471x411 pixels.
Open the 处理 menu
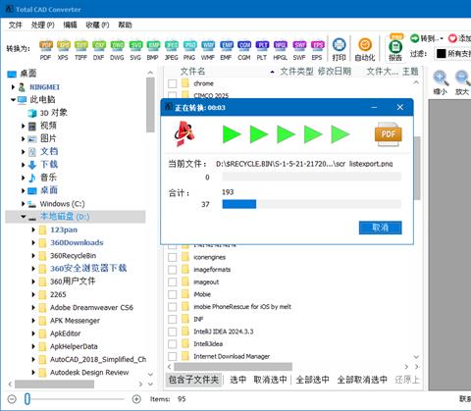pos(42,25)
